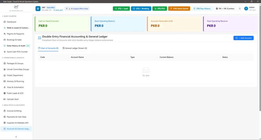
Task: Select Accounts & General Ledger item
Action: tap(16, 129)
